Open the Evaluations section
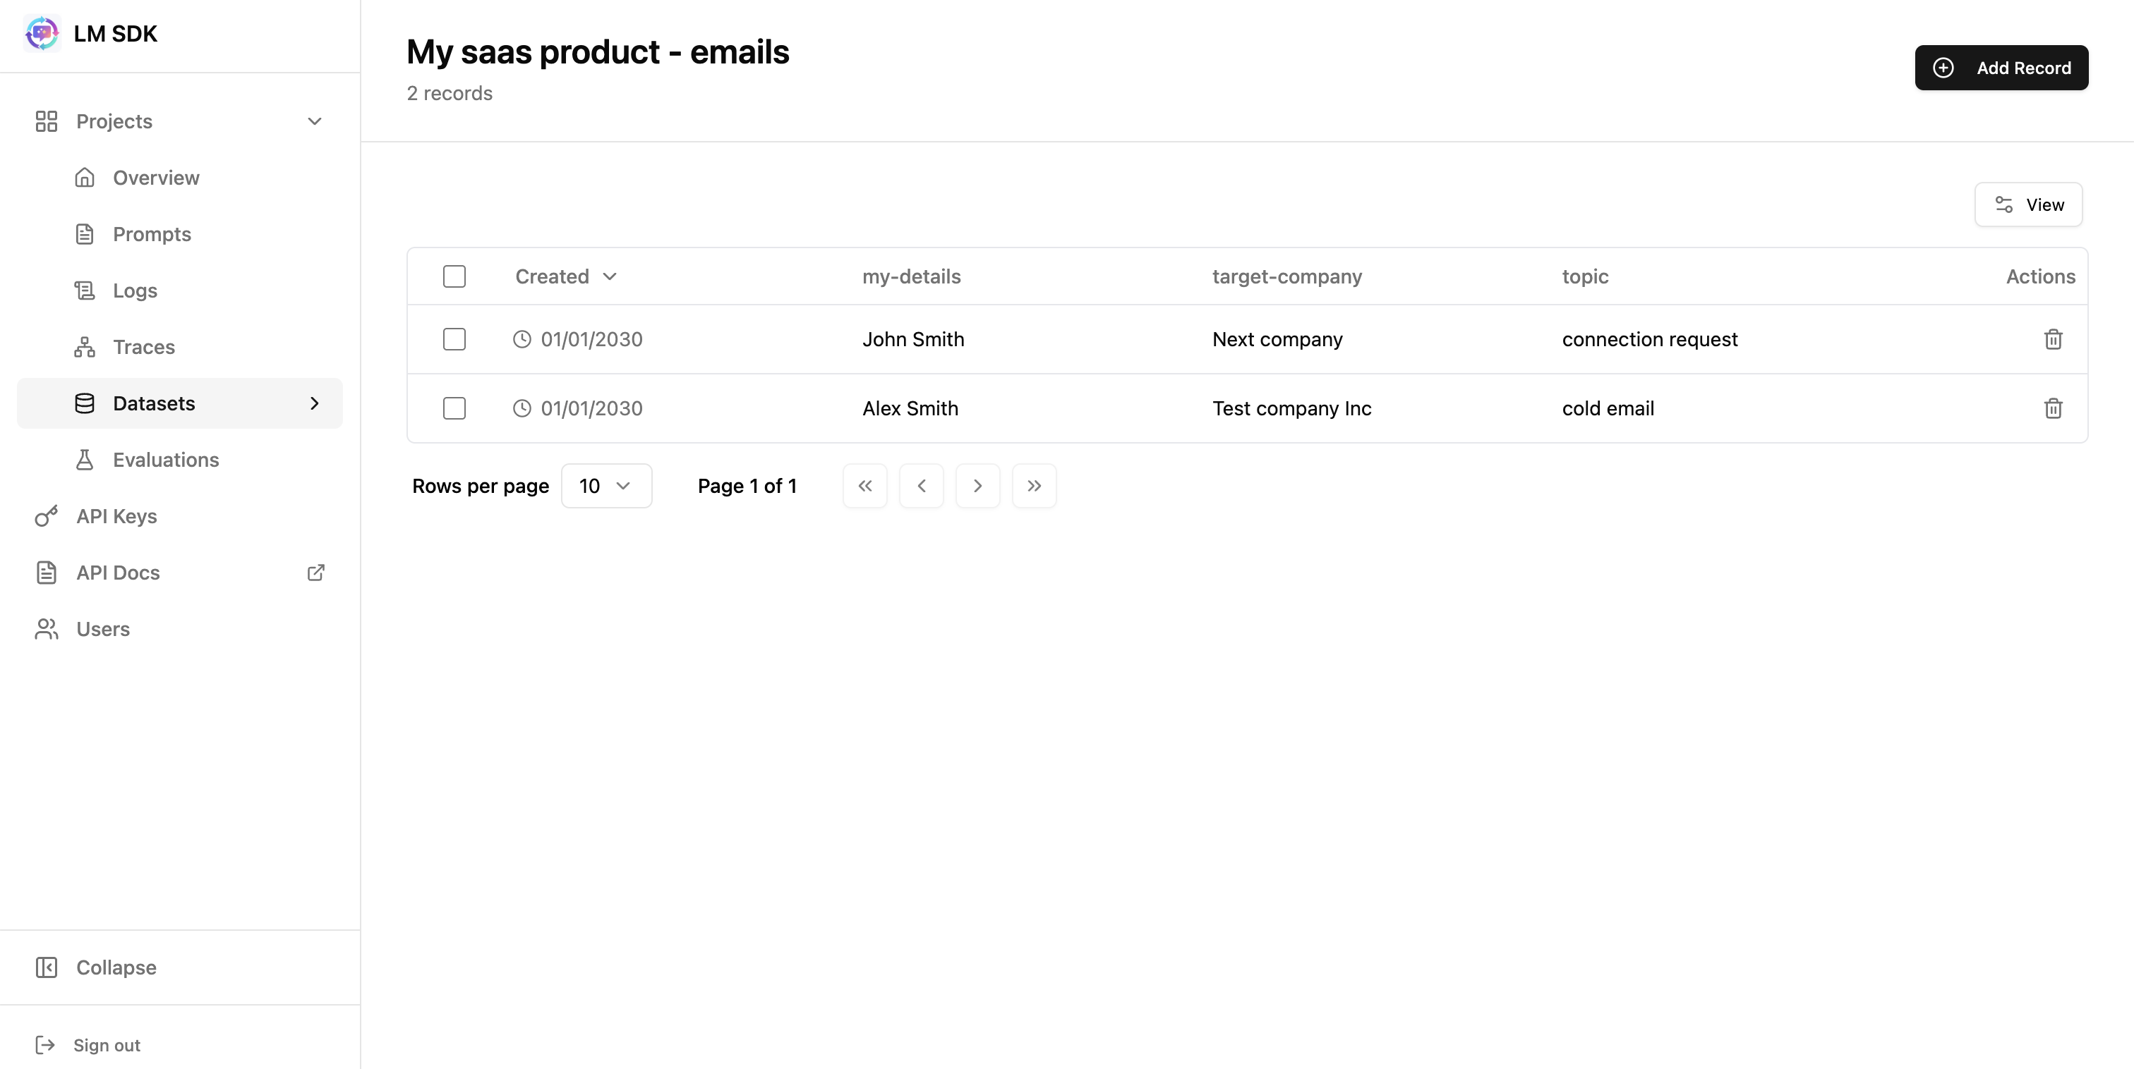The height and width of the screenshot is (1069, 2134). [x=166, y=460]
